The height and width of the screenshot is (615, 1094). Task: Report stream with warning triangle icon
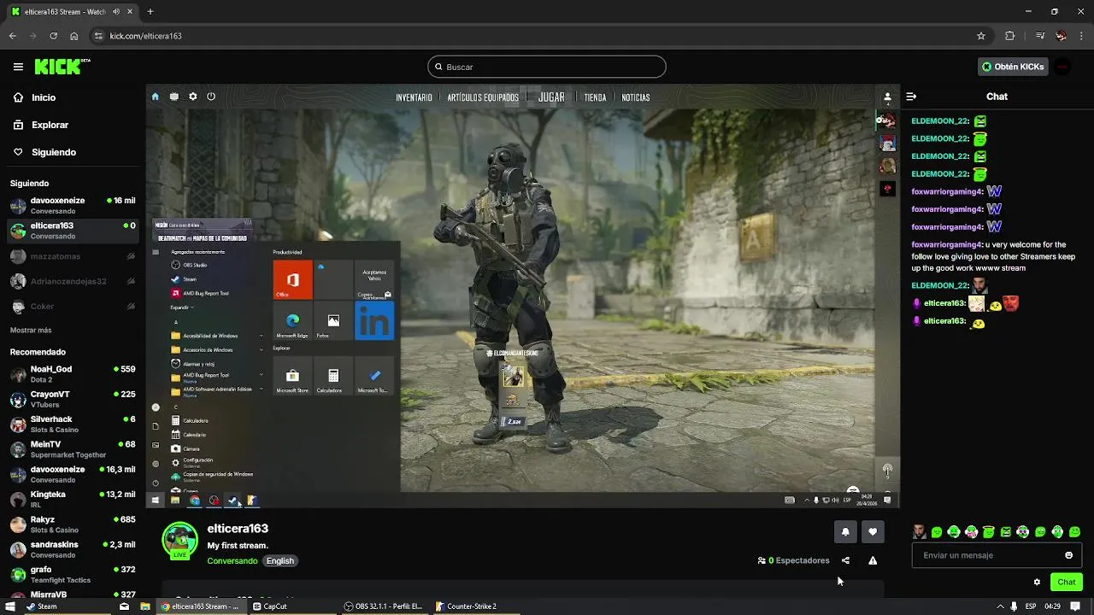click(x=873, y=560)
